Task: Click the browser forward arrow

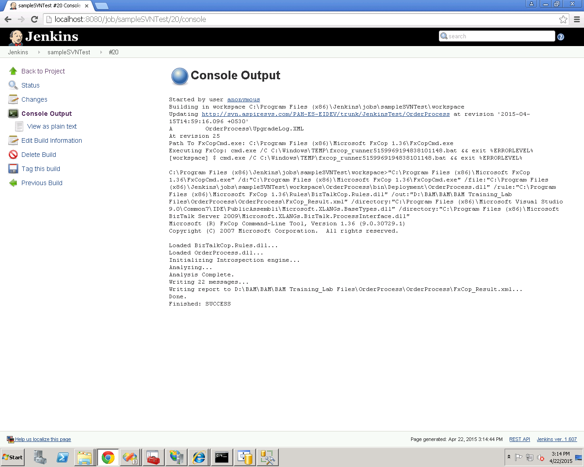Action: tap(21, 19)
